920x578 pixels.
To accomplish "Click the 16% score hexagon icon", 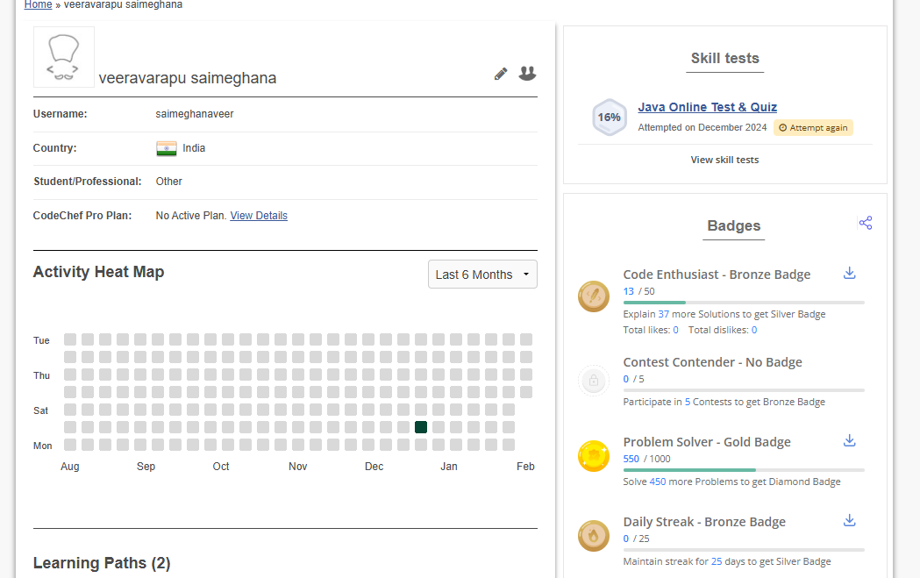I will tap(609, 118).
